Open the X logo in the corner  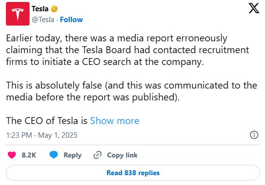(254, 8)
